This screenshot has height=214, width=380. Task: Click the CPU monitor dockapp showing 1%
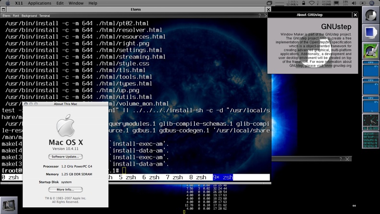(370, 86)
